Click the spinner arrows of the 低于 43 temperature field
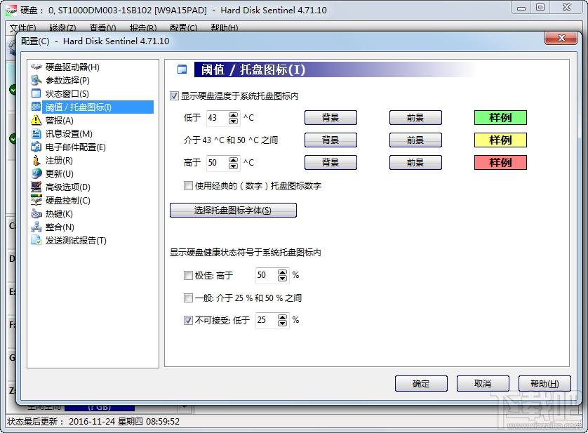 (233, 118)
